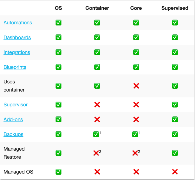The width and height of the screenshot is (195, 180).
Task: Open the Add-ons link
Action: (x=13, y=120)
